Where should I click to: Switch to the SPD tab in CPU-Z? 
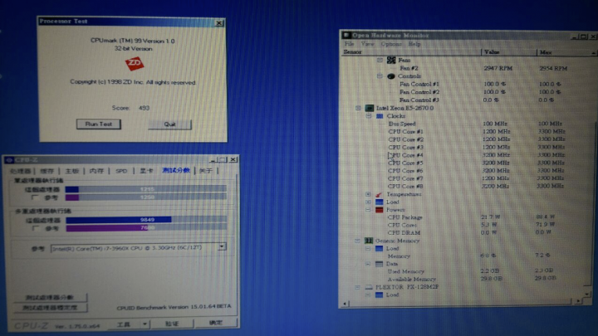tap(121, 171)
